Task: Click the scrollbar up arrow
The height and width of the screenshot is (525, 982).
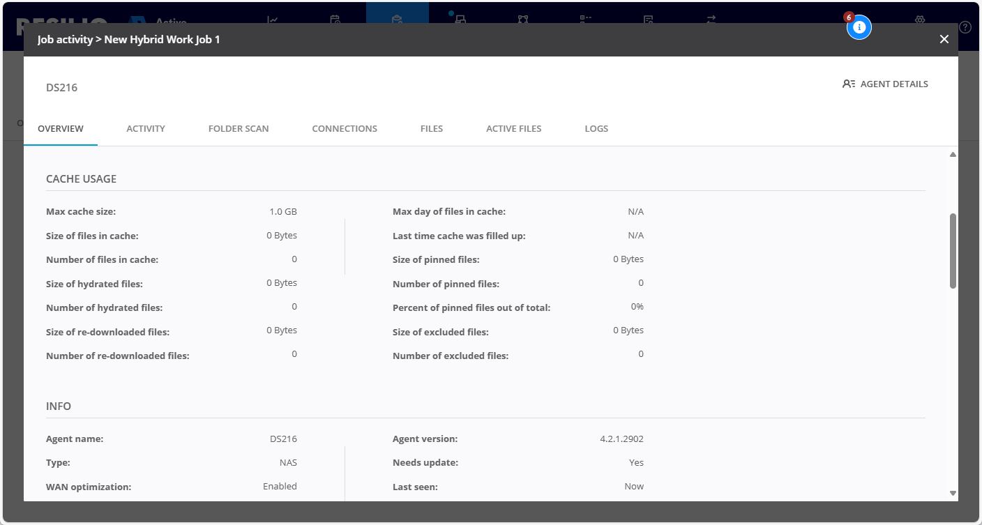Action: tap(953, 155)
